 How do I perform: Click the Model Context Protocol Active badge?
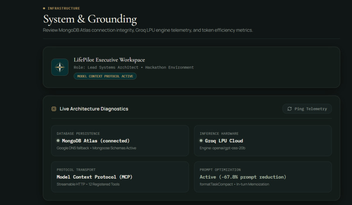[105, 76]
